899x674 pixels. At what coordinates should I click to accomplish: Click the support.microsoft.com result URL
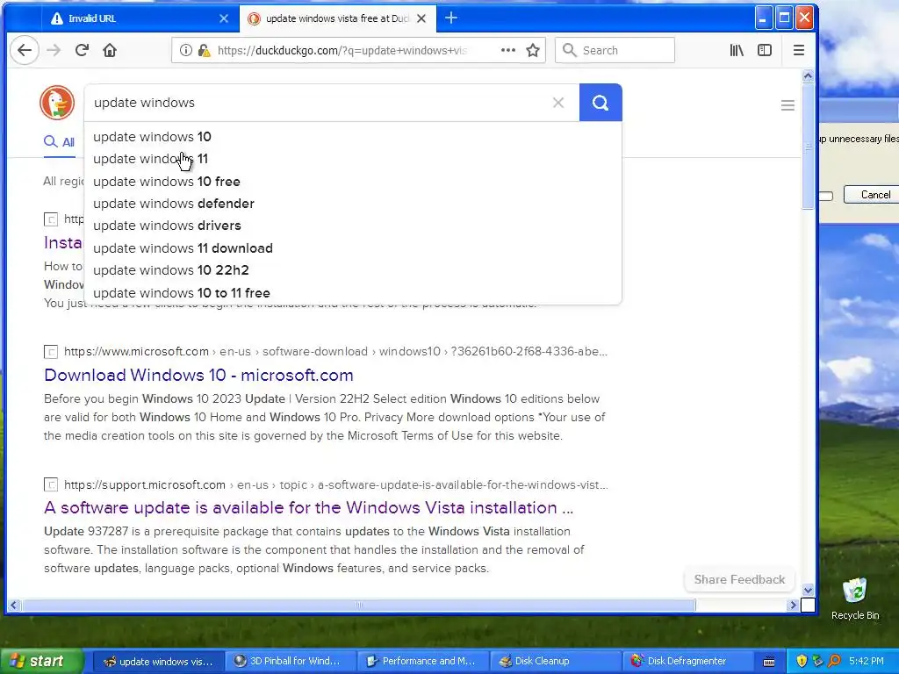tap(336, 484)
